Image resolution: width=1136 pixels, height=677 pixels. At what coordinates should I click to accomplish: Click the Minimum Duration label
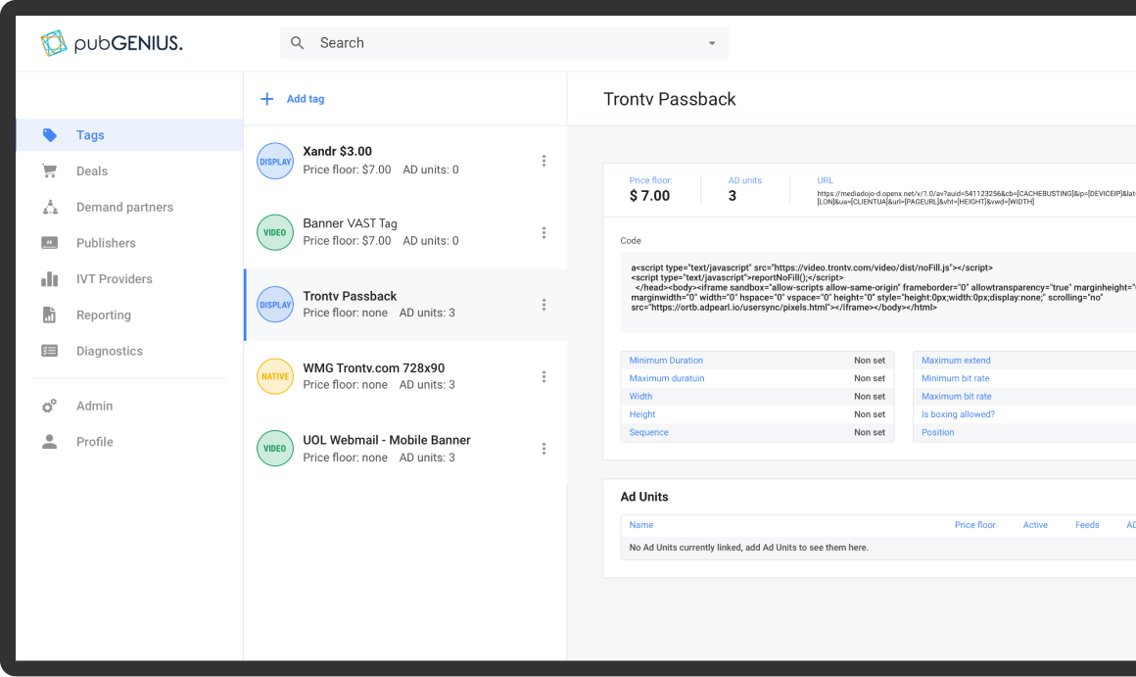[x=666, y=361]
